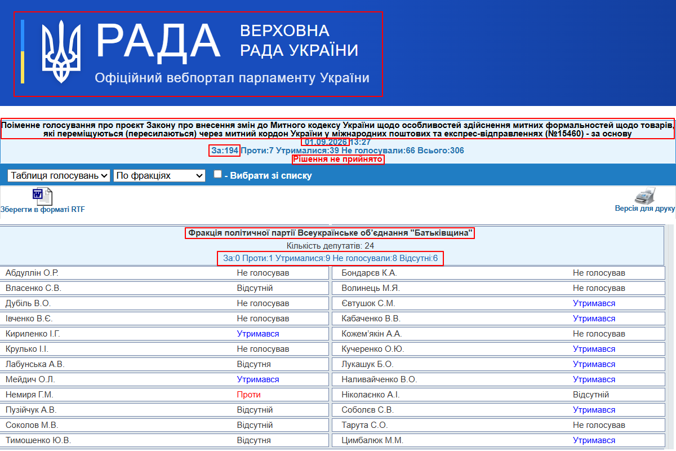
Task: Select row 'Євтушок С.М.'
Action: (498, 303)
